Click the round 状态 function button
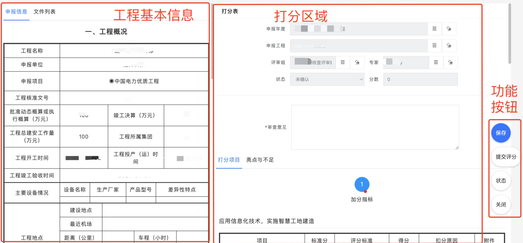The width and height of the screenshot is (523, 243). coord(501,181)
